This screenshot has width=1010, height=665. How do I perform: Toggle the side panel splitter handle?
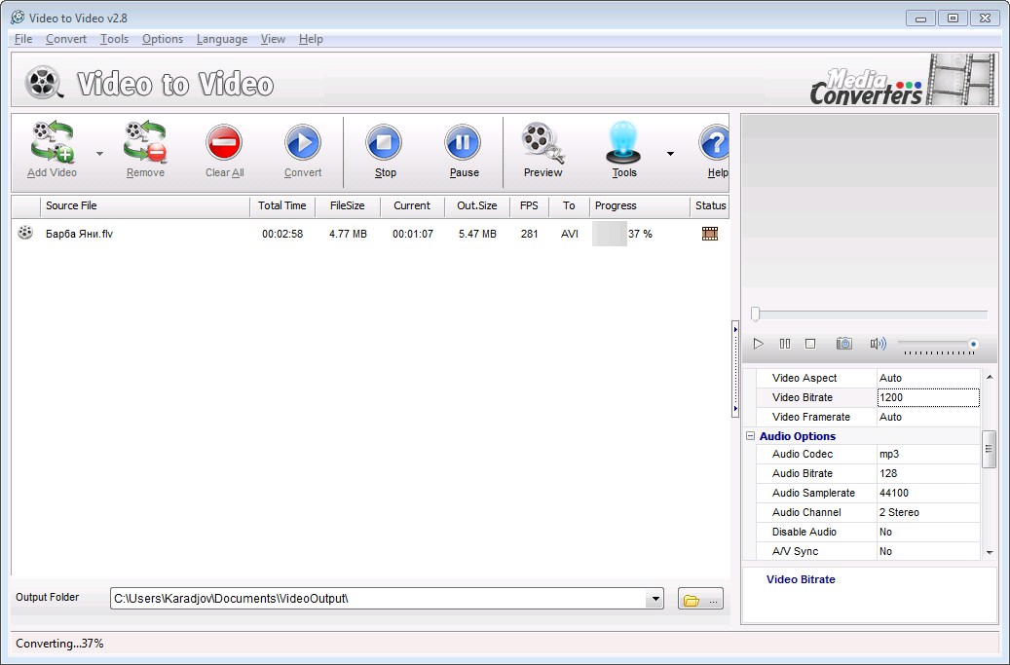(x=735, y=370)
